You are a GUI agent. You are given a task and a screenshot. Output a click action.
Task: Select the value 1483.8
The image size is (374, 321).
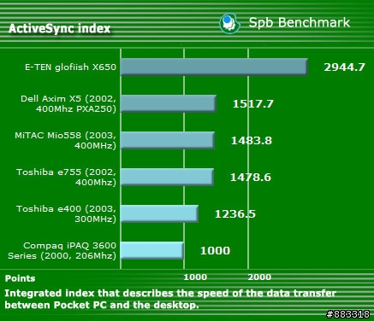click(x=252, y=140)
